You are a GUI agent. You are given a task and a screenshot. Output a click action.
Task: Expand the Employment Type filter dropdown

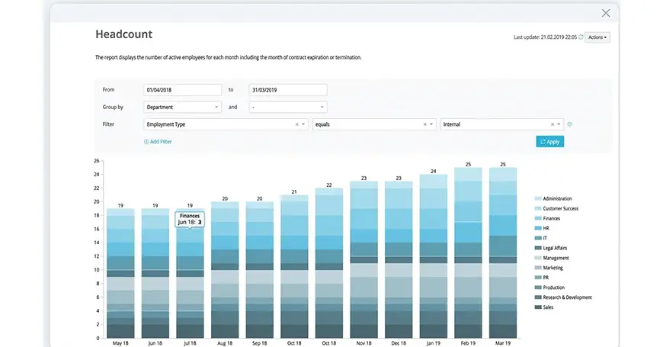[304, 124]
